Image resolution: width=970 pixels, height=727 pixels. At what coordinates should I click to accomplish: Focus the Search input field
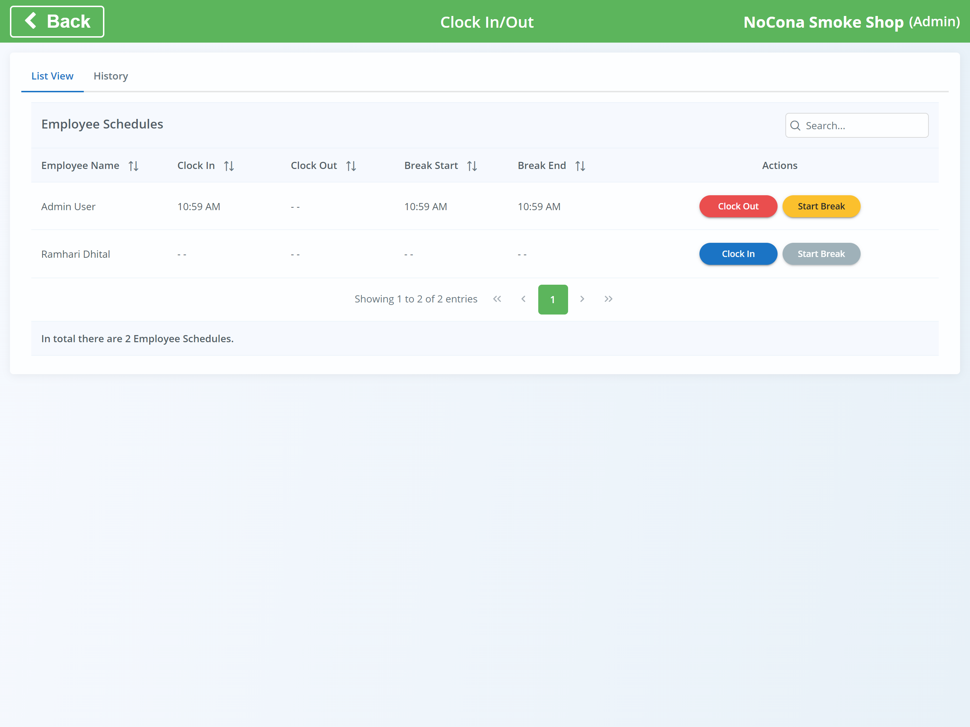point(856,125)
